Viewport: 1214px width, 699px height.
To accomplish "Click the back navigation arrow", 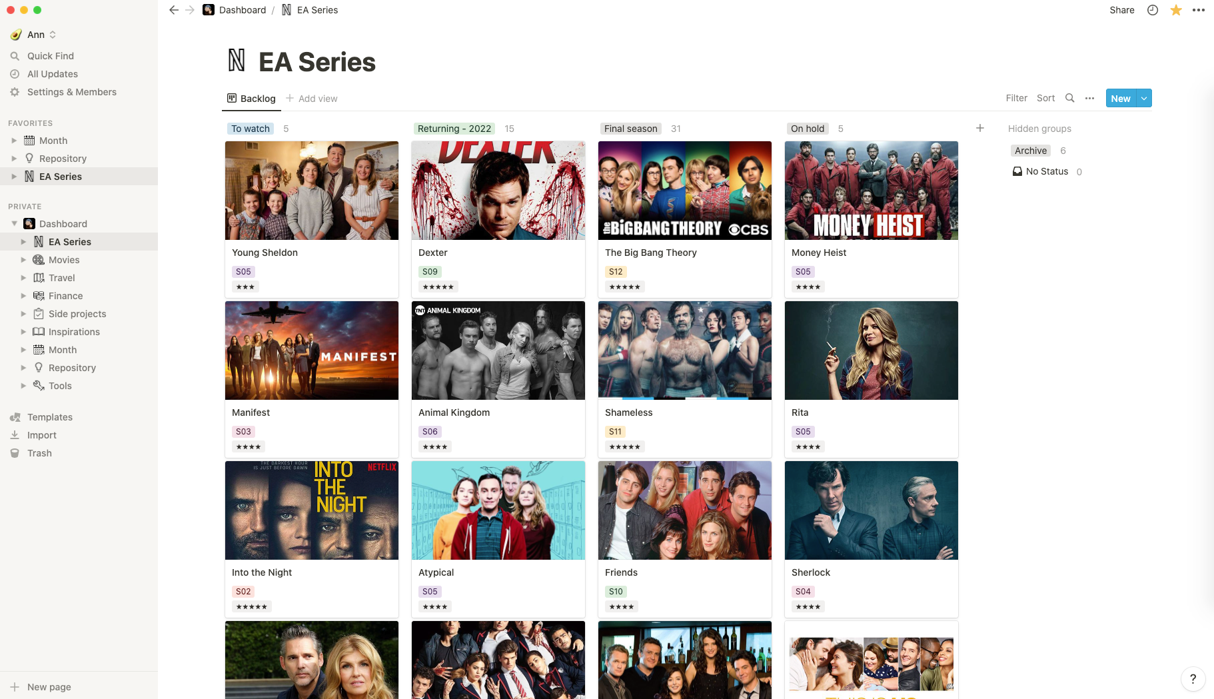I will tap(174, 10).
